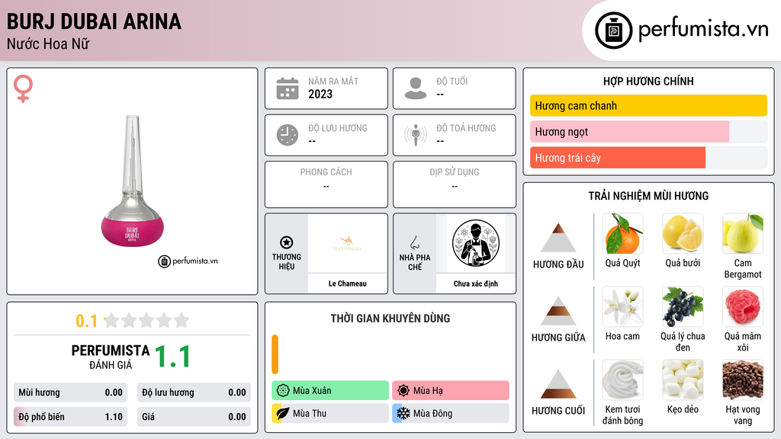Click the Mùa Thu leaf icon

click(283, 413)
